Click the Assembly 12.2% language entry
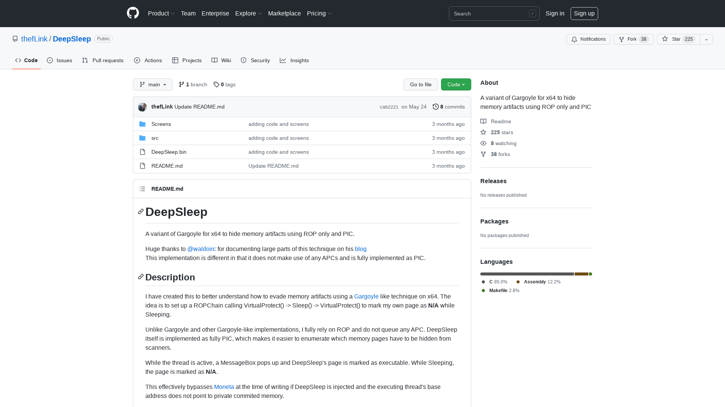This screenshot has width=725, height=407. 538,282
